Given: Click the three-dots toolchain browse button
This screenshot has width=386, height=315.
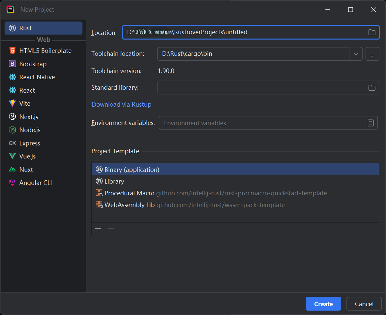Looking at the screenshot, I should tap(372, 54).
